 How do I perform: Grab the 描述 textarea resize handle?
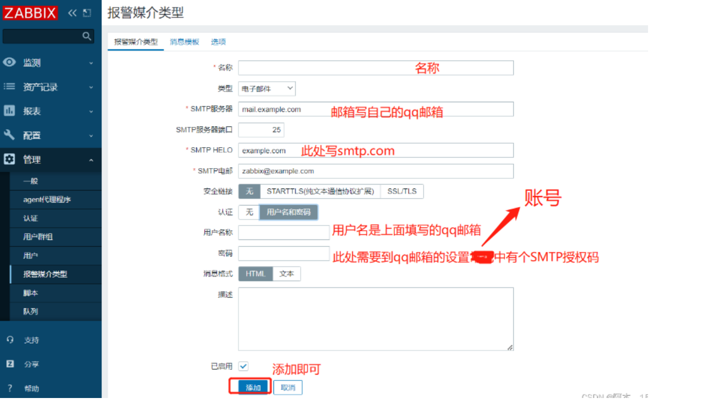pos(510,347)
